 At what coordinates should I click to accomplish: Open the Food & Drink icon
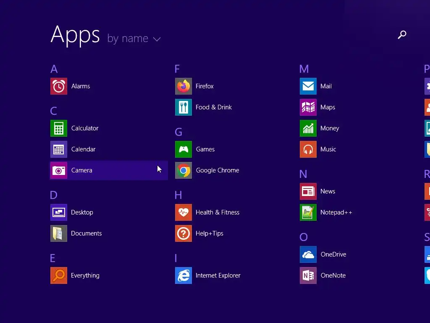click(x=184, y=107)
